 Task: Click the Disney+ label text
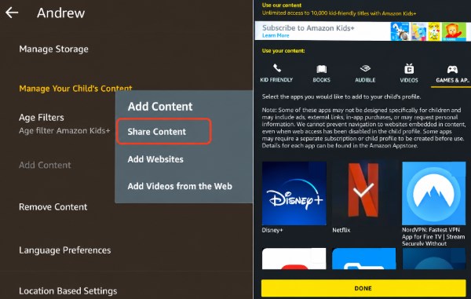pyautogui.click(x=272, y=230)
